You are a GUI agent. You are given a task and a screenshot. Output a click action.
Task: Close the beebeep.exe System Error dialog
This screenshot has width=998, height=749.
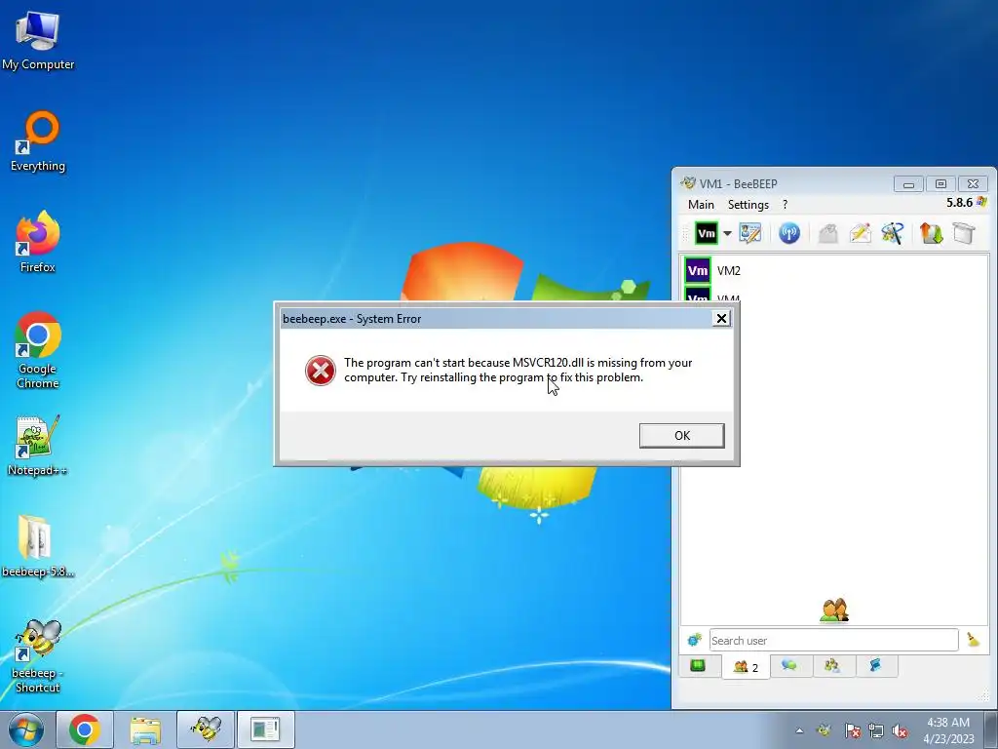click(x=721, y=319)
